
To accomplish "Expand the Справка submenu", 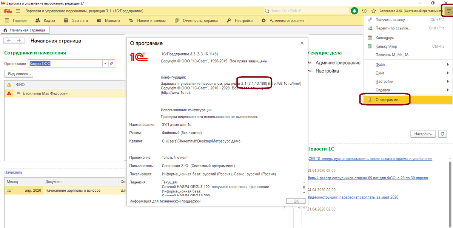I will pyautogui.click(x=408, y=90).
